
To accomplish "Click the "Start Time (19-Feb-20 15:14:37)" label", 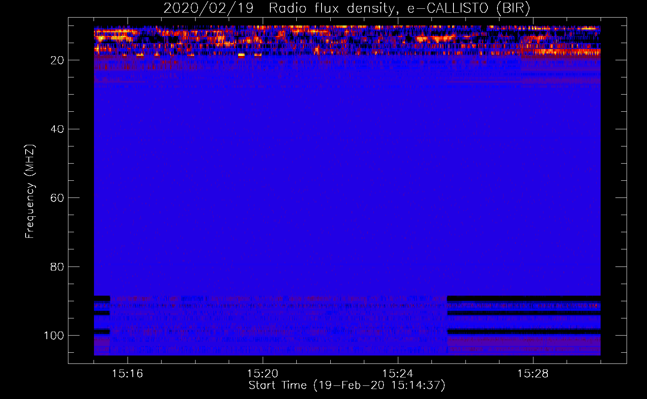I will click(347, 385).
